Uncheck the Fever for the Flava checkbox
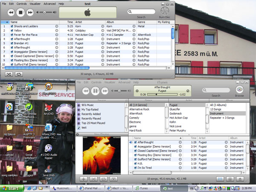This screenshot has height=192, width=256. [x=12, y=35]
